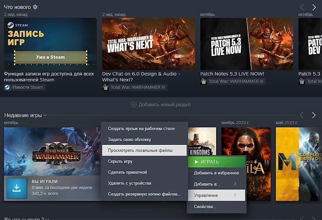The width and height of the screenshot is (322, 220).
Task: Click the blue download button for Warhammer III
Action: click(x=17, y=188)
